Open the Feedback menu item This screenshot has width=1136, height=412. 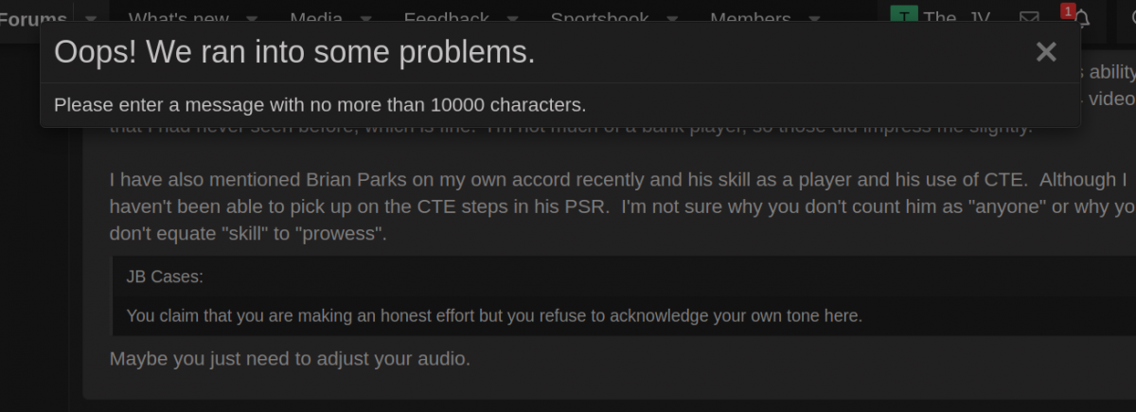tap(446, 18)
